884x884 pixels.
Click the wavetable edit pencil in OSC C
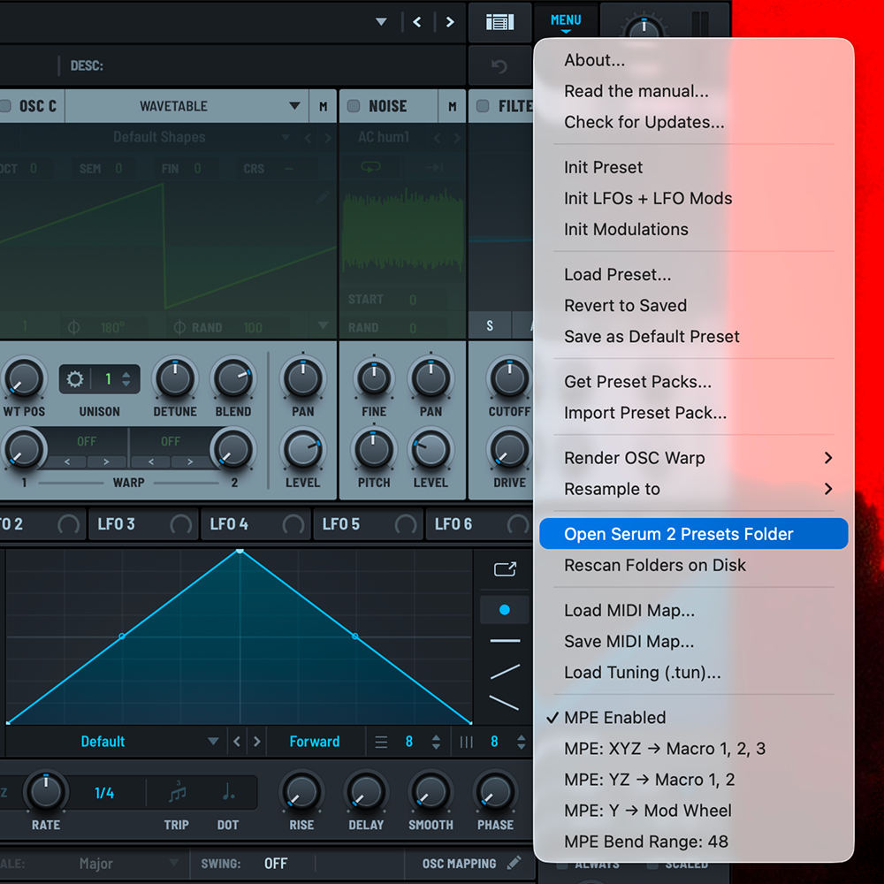click(x=322, y=197)
